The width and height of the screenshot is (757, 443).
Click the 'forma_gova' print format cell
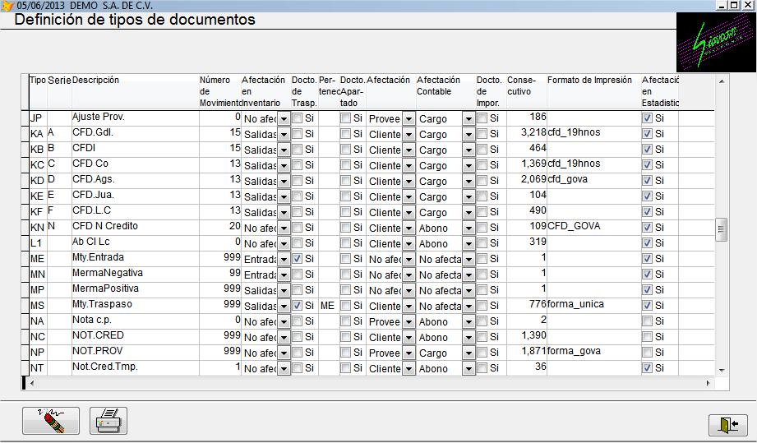pos(593,351)
